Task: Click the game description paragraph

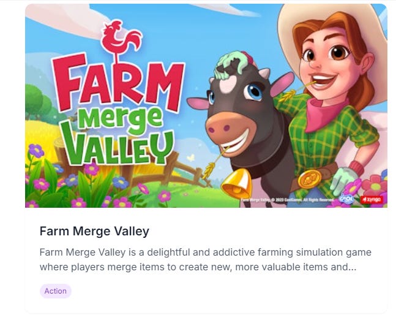Action: tap(205, 259)
